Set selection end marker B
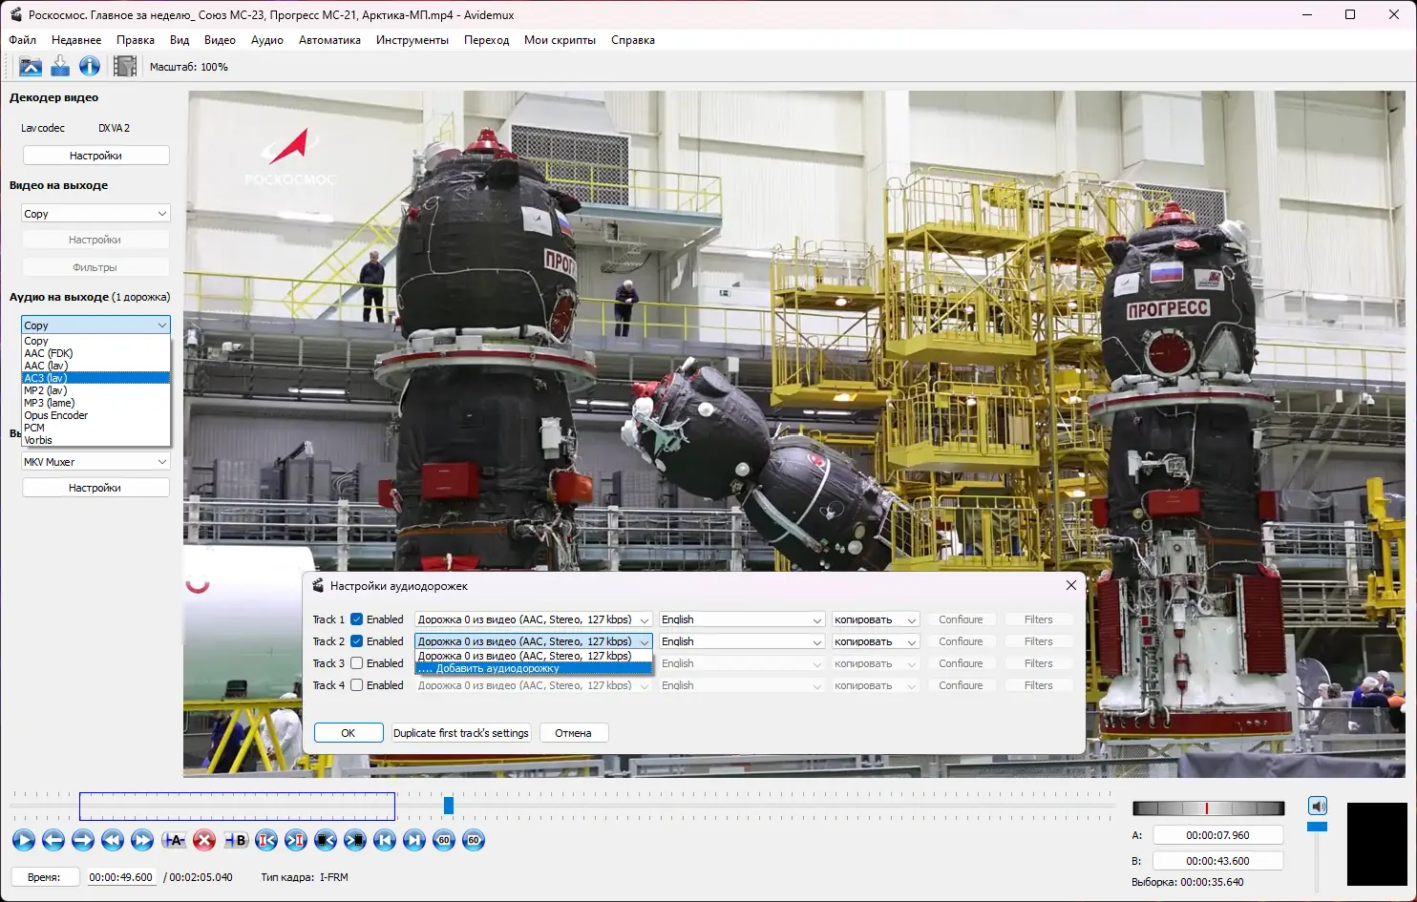Image resolution: width=1417 pixels, height=902 pixels. coord(236,840)
